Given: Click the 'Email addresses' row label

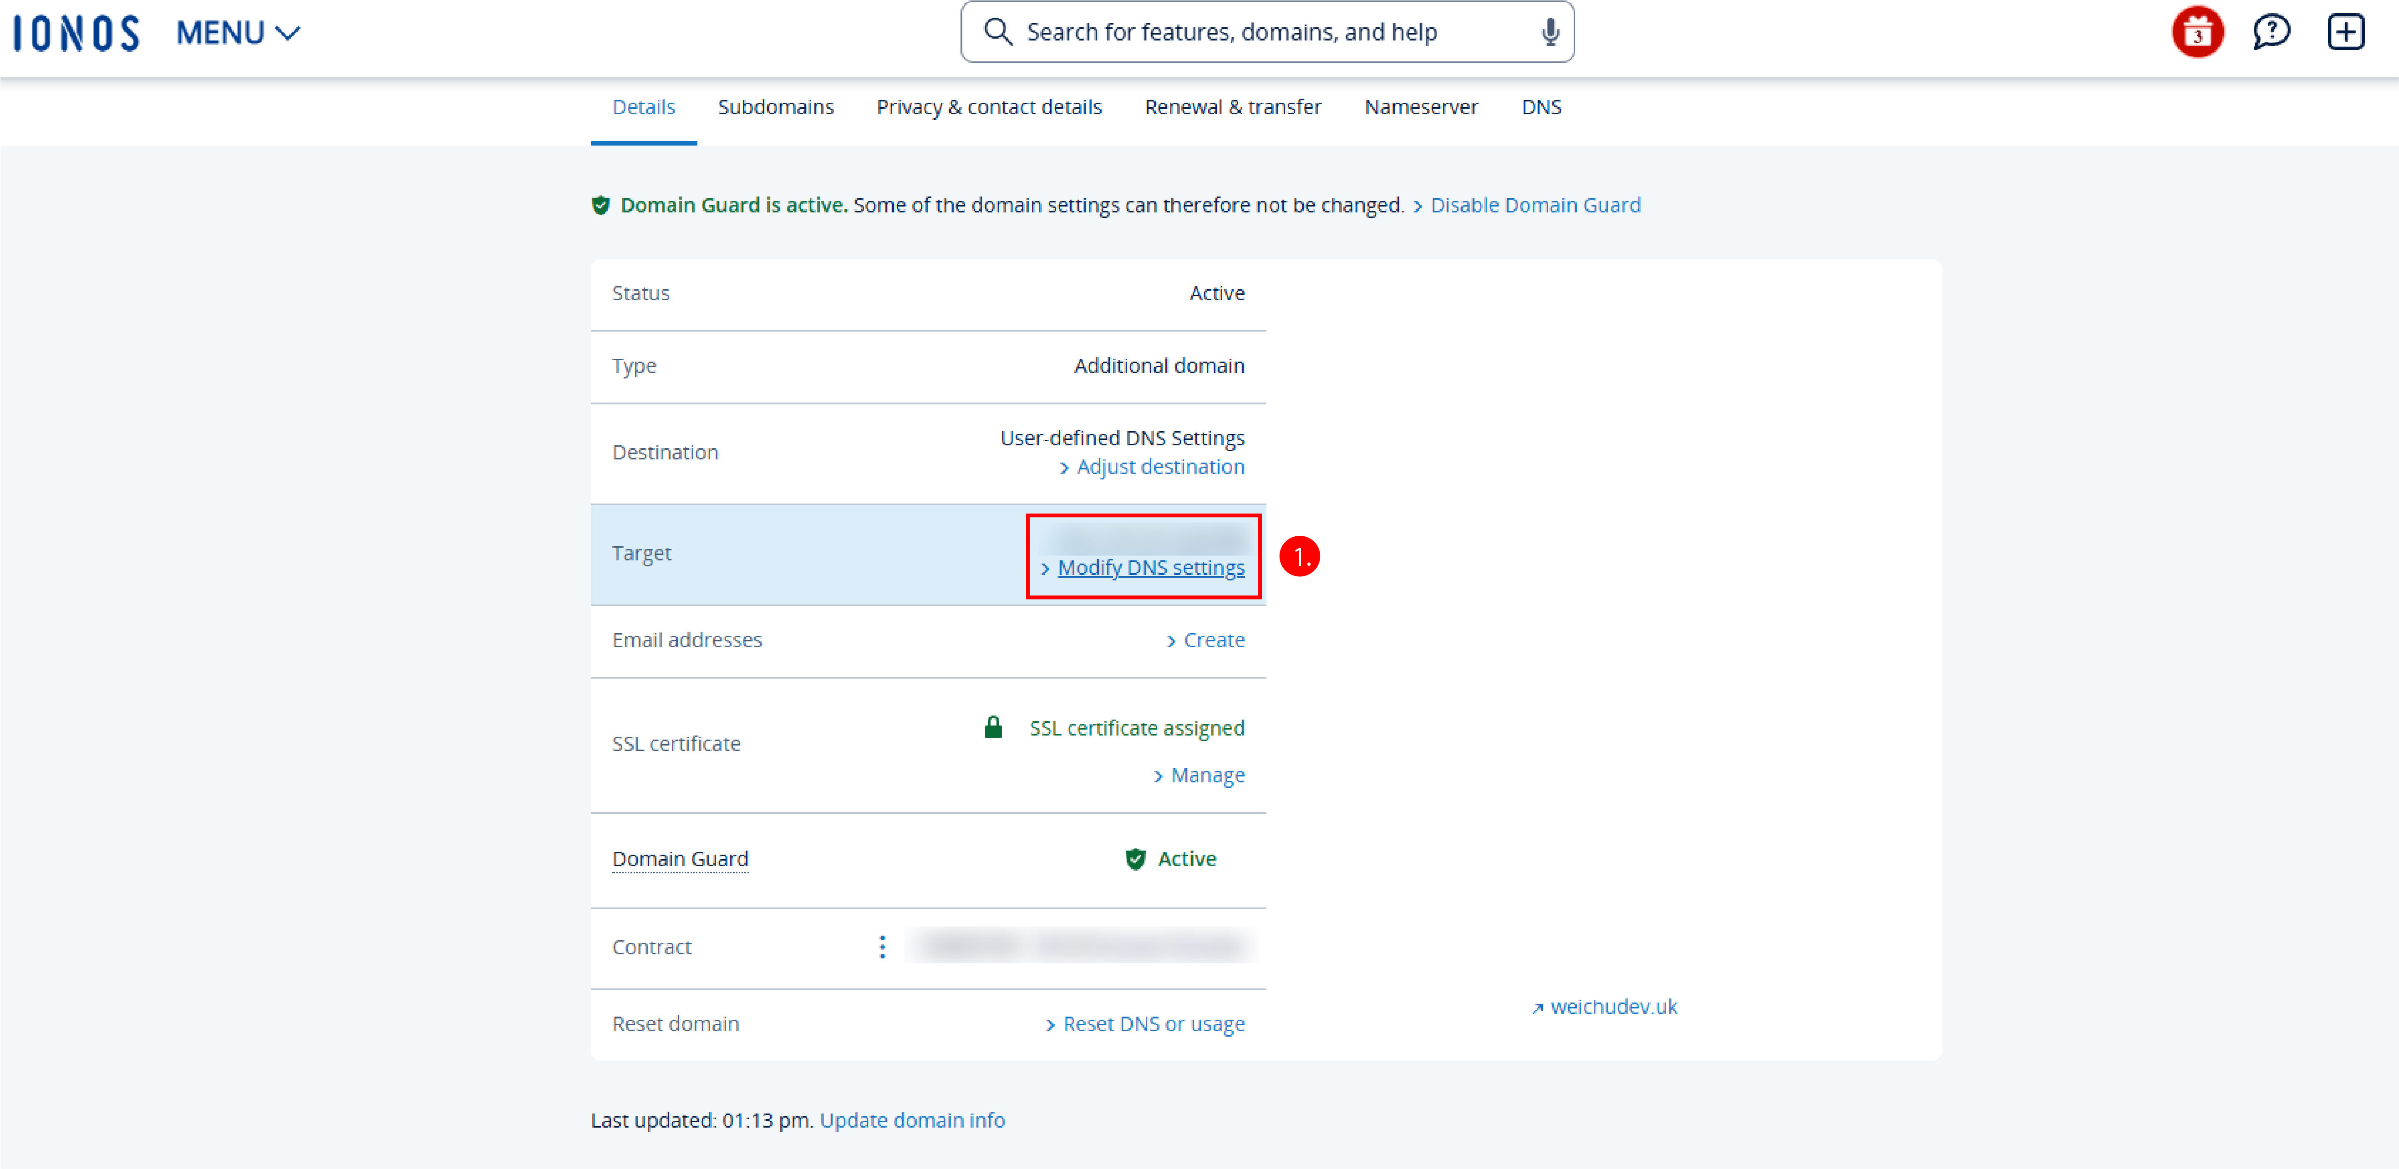Looking at the screenshot, I should (x=686, y=640).
